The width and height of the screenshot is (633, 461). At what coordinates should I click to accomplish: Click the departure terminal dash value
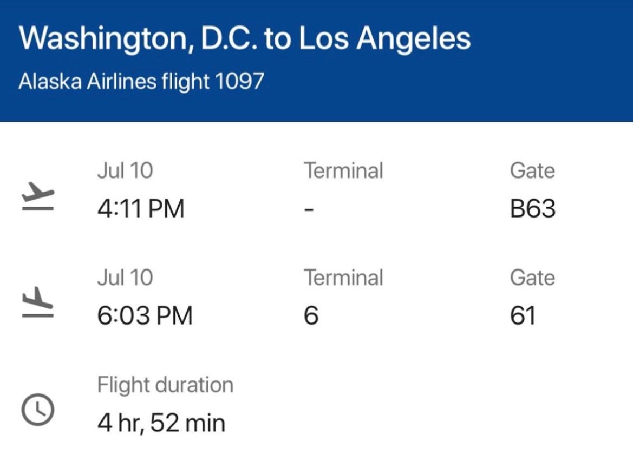(x=309, y=210)
